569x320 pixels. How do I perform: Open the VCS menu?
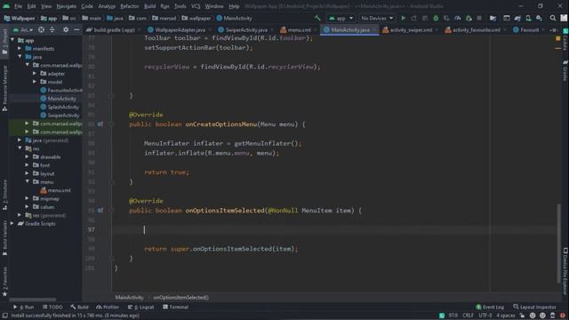pos(196,6)
